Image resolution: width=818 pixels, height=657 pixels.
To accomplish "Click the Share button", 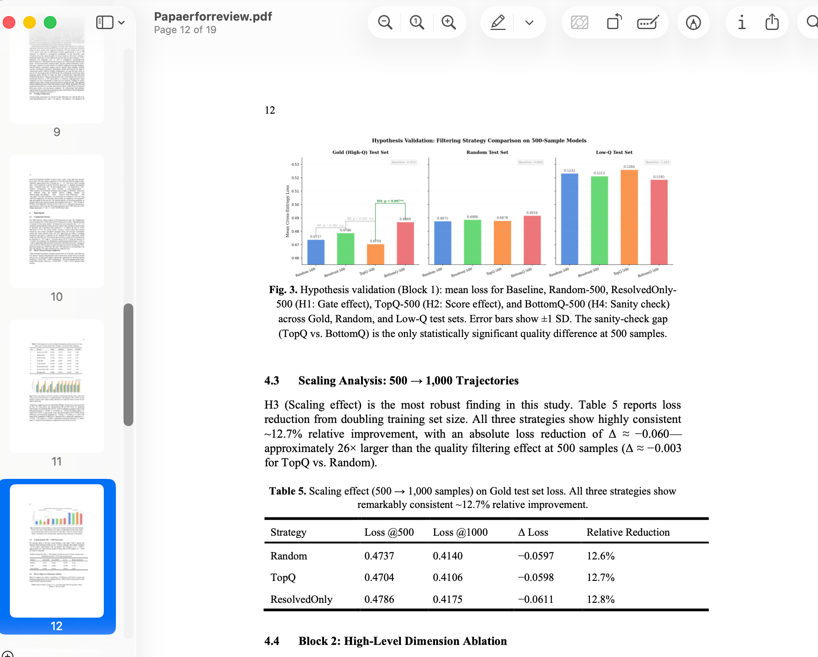I will pyautogui.click(x=772, y=22).
